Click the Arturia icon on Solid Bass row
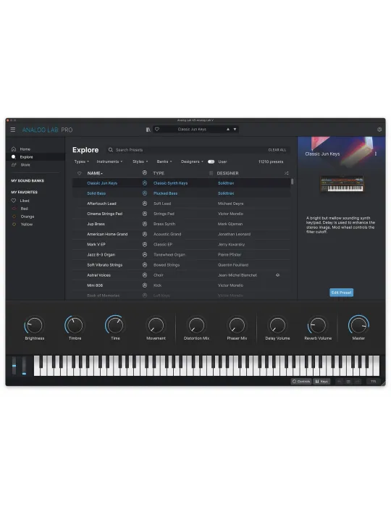 [145, 193]
